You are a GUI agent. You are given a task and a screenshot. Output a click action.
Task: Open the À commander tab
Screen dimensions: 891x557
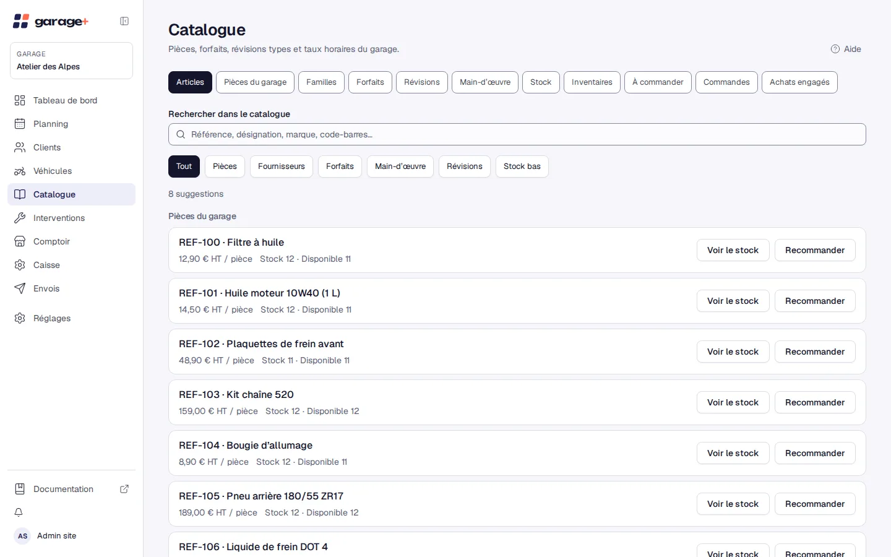[658, 82]
